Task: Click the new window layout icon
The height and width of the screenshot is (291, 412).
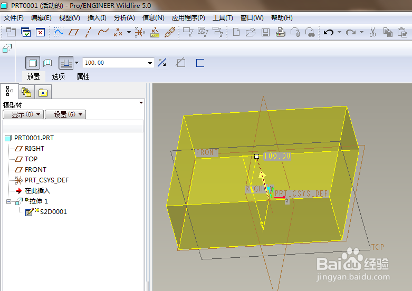Action: [11, 32]
